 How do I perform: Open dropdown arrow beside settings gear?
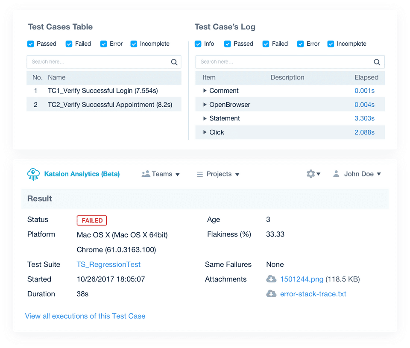point(319,174)
